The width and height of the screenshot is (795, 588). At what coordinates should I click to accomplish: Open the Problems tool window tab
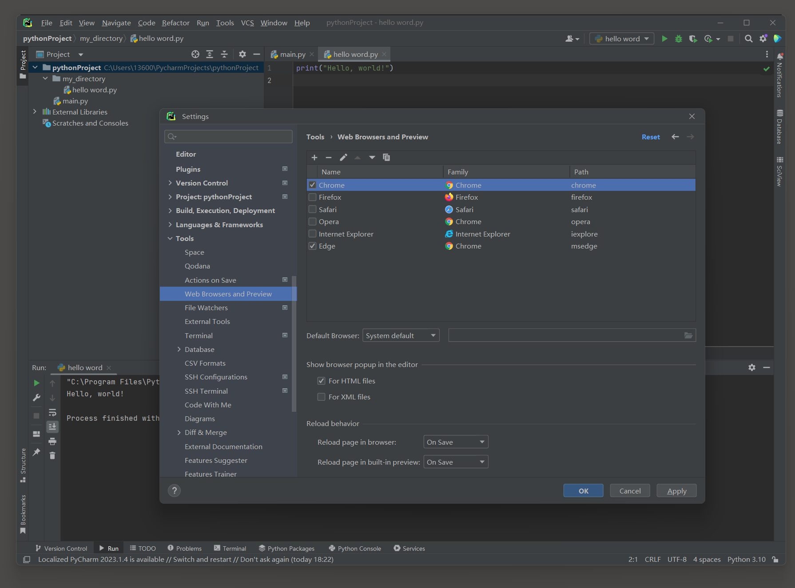[184, 549]
